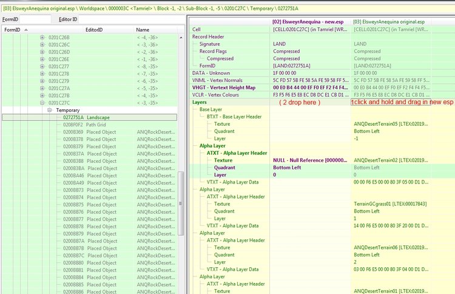This screenshot has height=294, width=455.
Task: Select Placed Object 0200BB80
Action: click(x=89, y=262)
